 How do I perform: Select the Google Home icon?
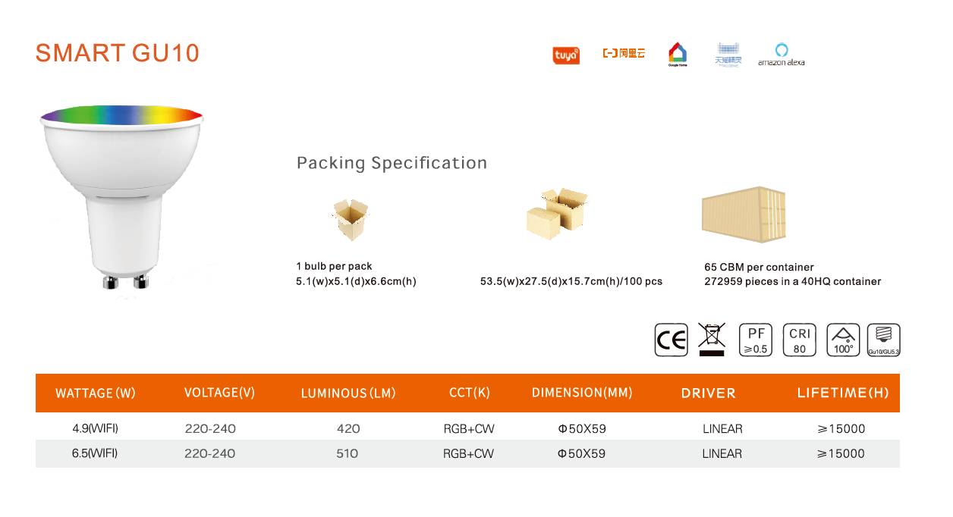[x=678, y=54]
